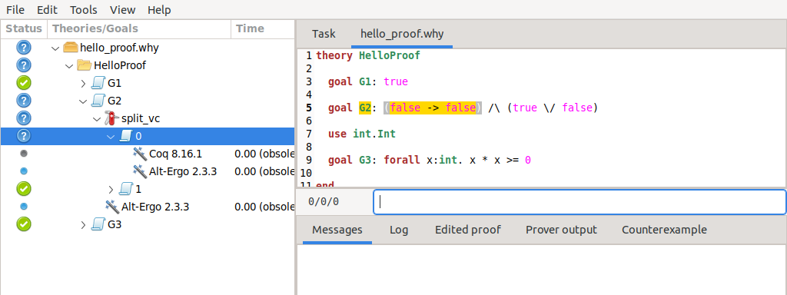Click the unknown status icon for split_vc
Image resolution: width=787 pixels, height=295 pixels.
point(24,118)
